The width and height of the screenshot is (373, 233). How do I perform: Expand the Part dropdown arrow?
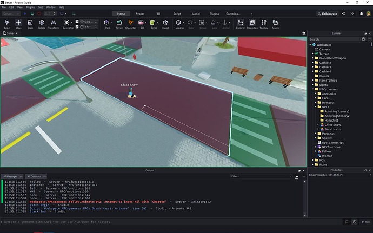coord(111,23)
